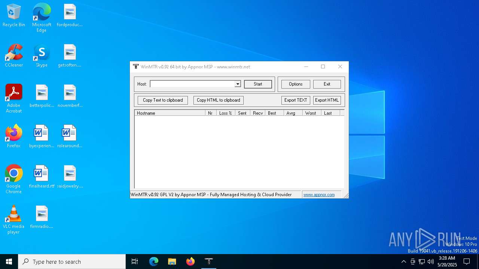Select the novemberf... file on desktop

[70, 96]
